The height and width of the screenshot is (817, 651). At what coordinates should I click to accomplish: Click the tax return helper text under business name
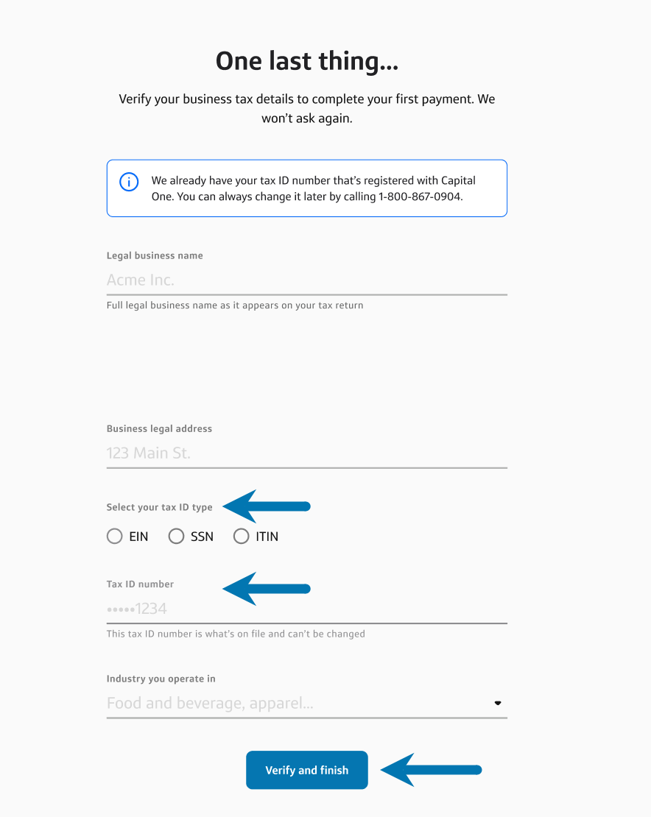coord(235,305)
